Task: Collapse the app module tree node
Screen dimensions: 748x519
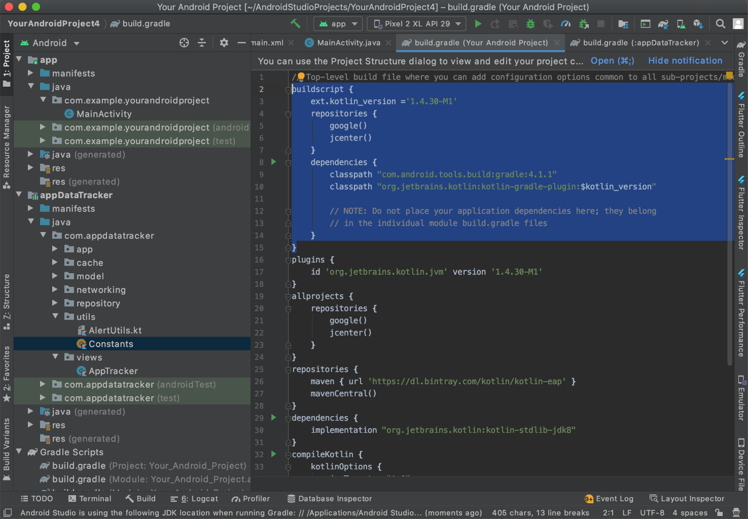Action: click(x=19, y=59)
